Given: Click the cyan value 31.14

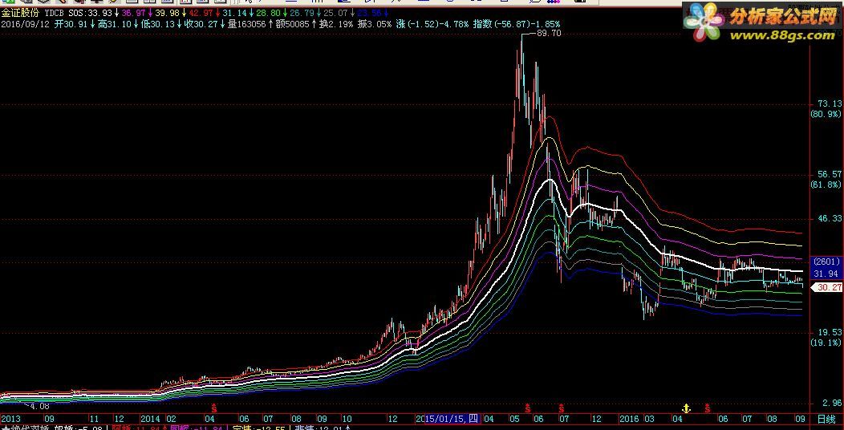Looking at the screenshot, I should click(x=236, y=13).
